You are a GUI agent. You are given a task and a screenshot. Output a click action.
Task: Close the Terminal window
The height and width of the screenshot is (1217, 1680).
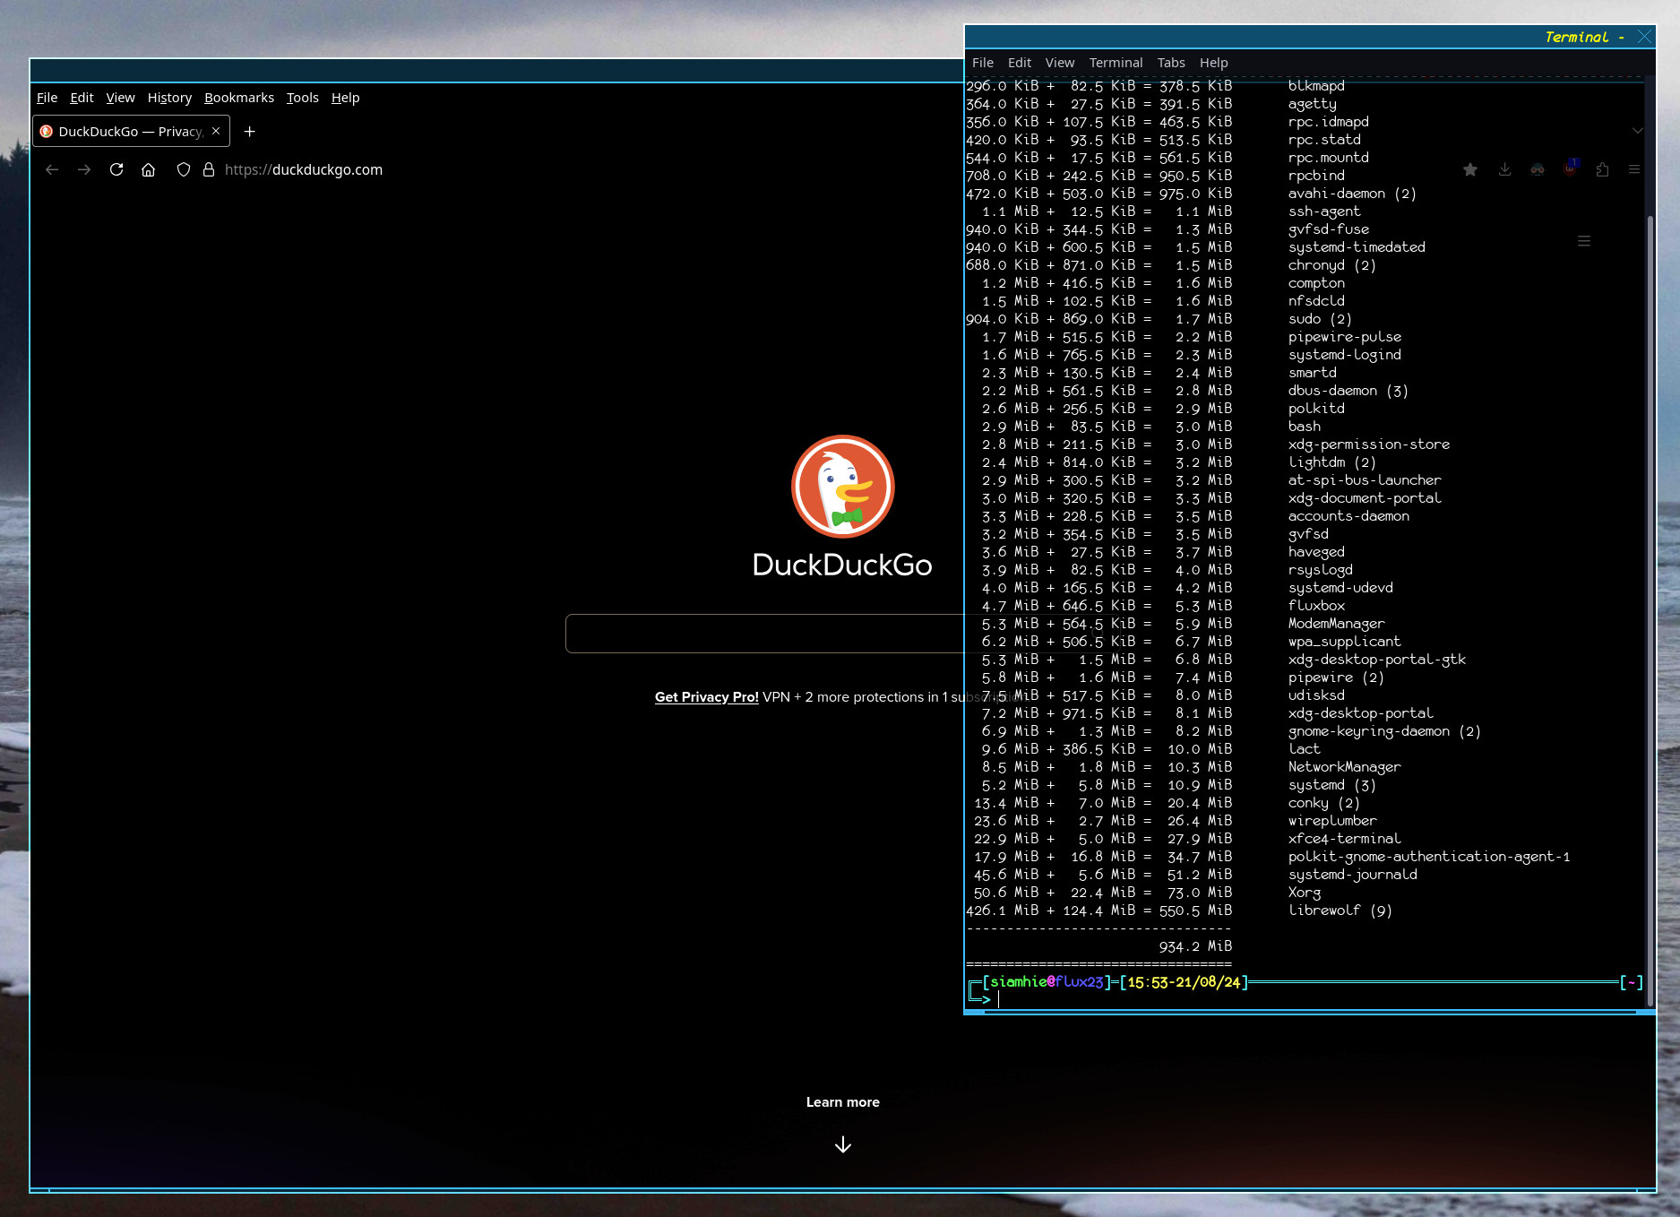(1644, 37)
